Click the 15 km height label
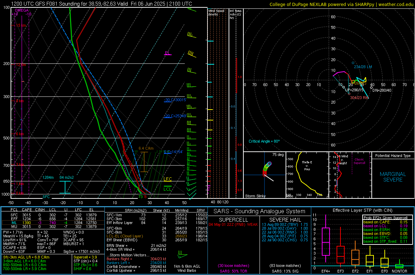The height and width of the screenshot is (275, 415). pyautogui.click(x=21, y=25)
